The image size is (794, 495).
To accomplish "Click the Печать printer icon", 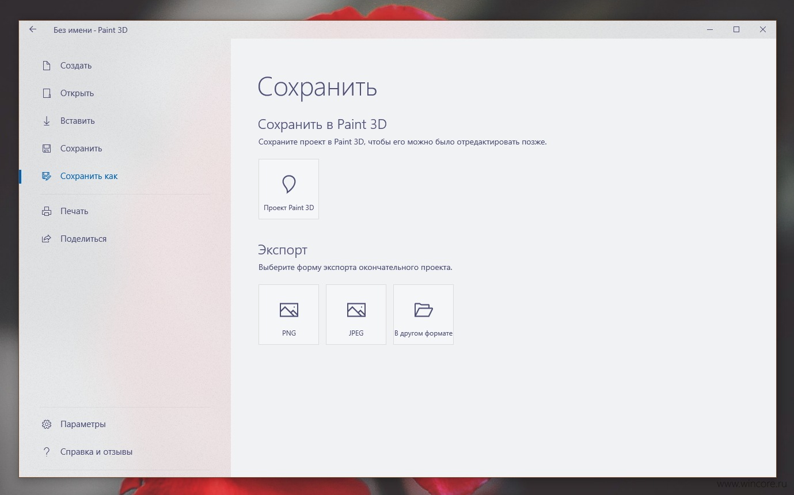I will pyautogui.click(x=47, y=211).
